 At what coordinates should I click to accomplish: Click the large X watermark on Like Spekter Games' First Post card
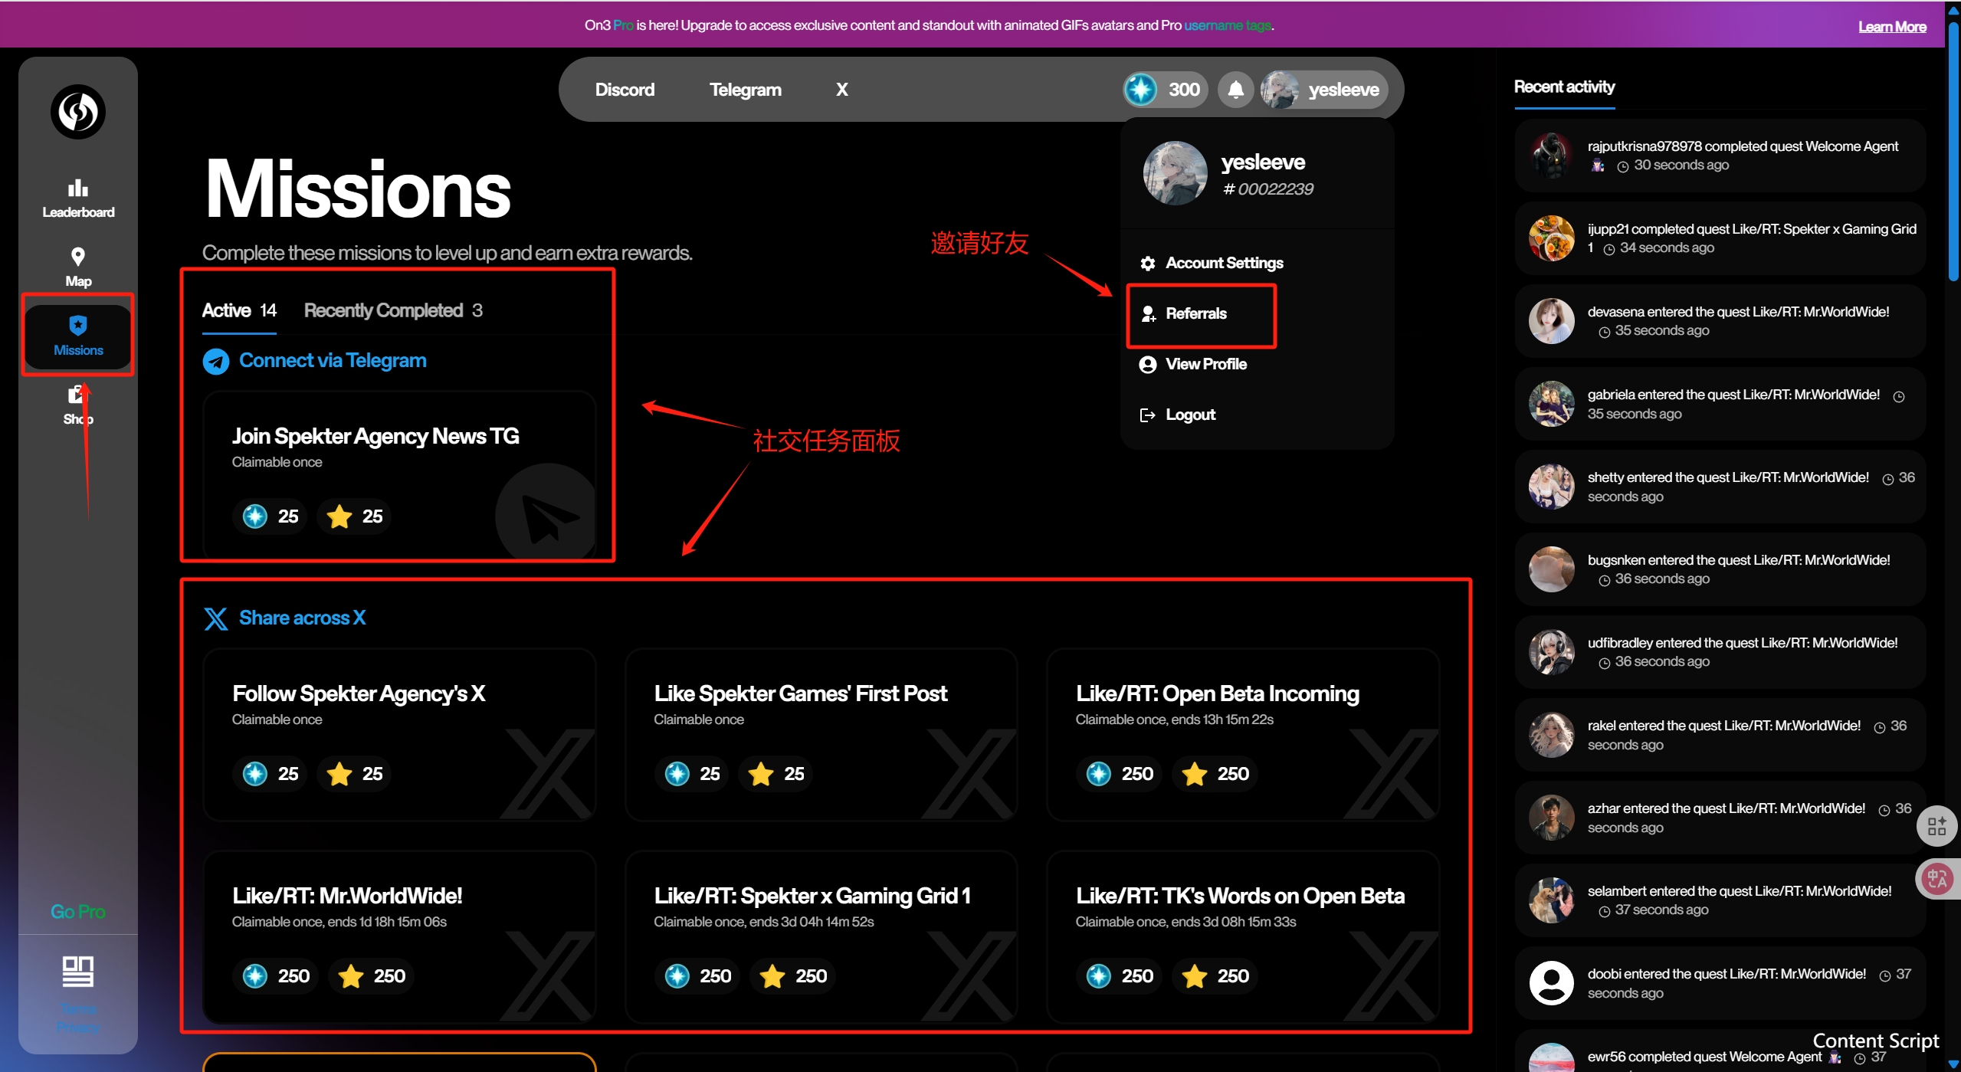[x=969, y=772]
